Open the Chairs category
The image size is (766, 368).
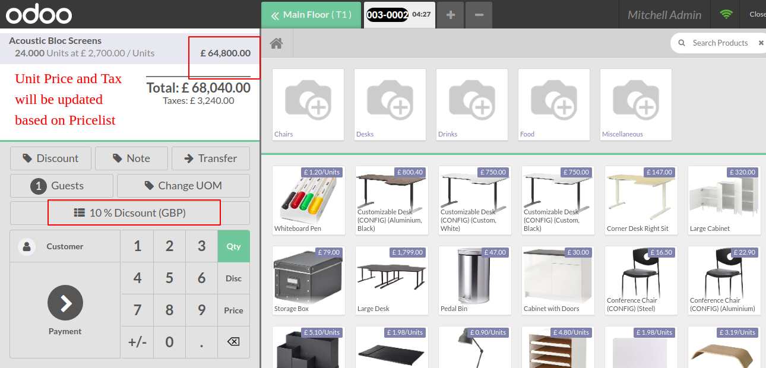click(308, 104)
